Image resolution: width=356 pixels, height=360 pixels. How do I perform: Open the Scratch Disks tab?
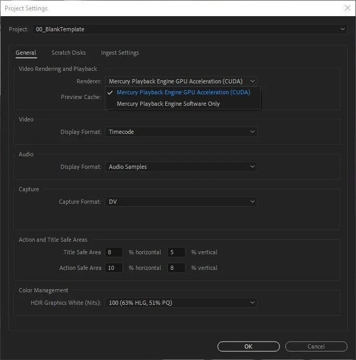[68, 53]
